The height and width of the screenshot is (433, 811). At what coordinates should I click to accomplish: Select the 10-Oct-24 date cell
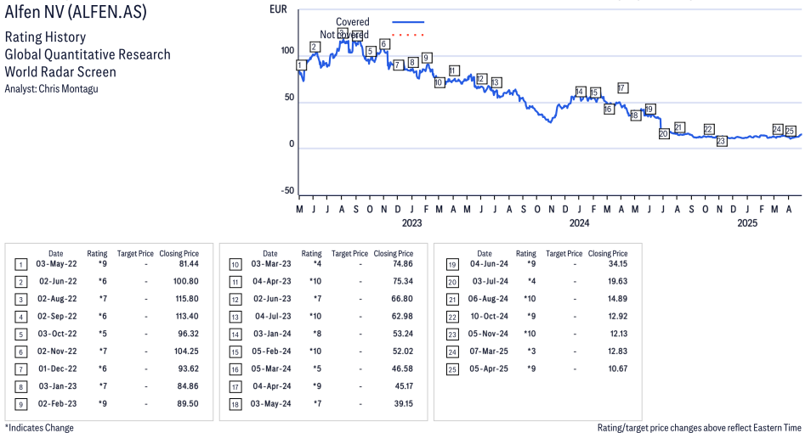[489, 316]
